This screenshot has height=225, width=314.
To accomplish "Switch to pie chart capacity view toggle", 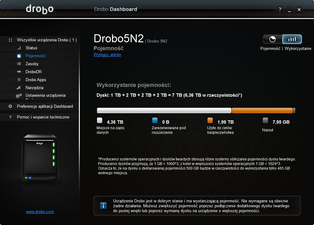I will [x=273, y=39].
